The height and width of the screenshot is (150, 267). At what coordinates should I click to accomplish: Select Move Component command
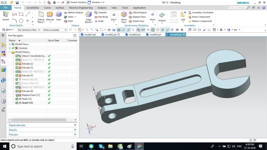click(x=199, y=17)
